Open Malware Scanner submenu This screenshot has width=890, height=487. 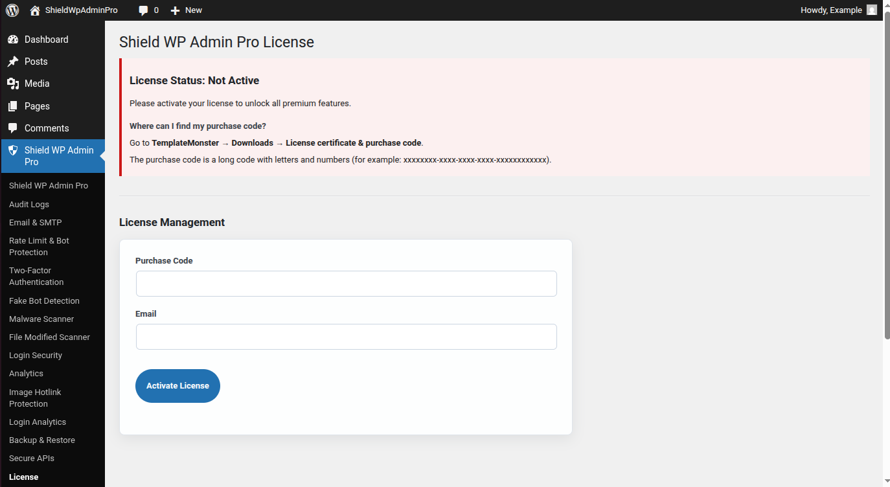[41, 319]
